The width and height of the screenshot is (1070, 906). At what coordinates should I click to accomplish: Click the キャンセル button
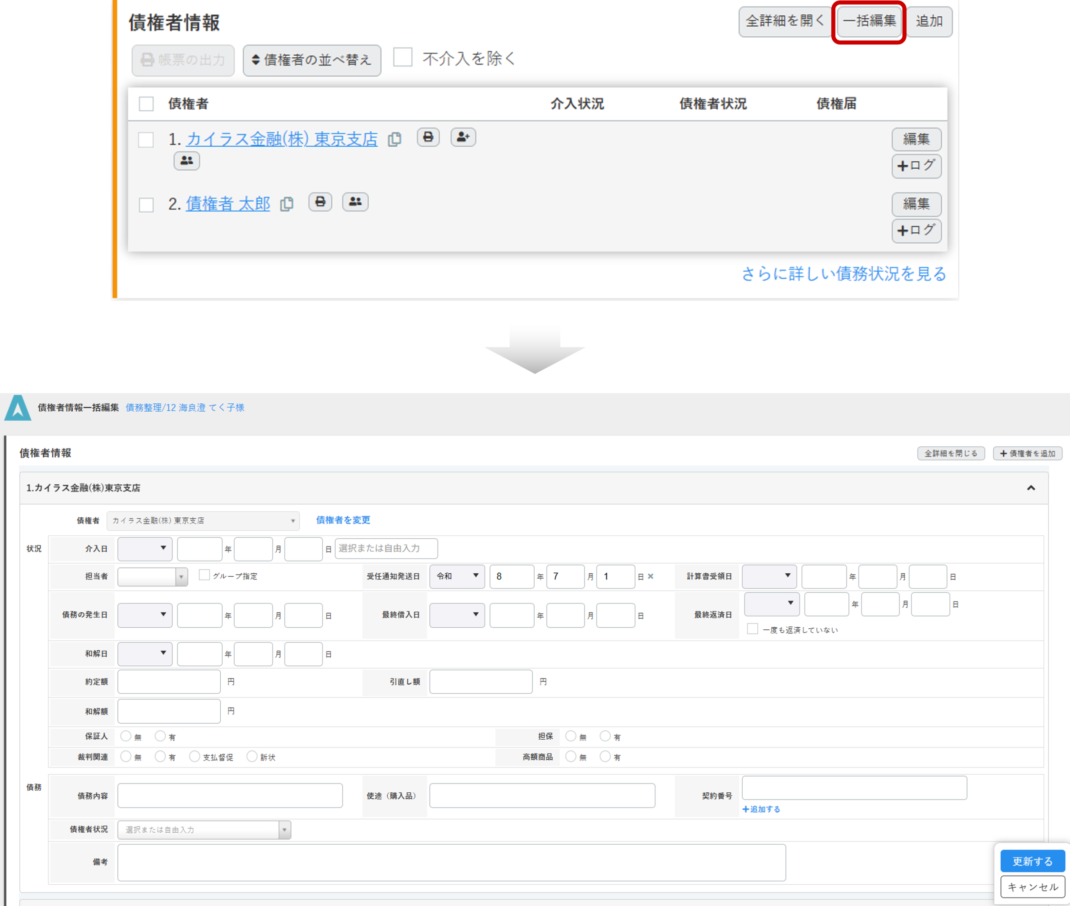point(1032,886)
